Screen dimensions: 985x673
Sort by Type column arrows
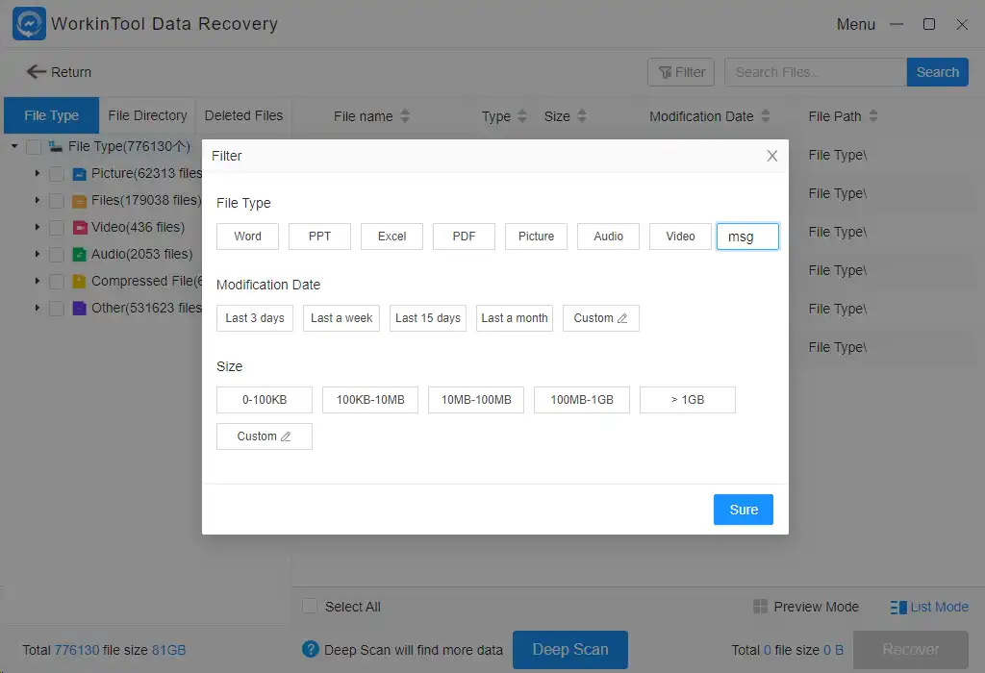coord(522,116)
